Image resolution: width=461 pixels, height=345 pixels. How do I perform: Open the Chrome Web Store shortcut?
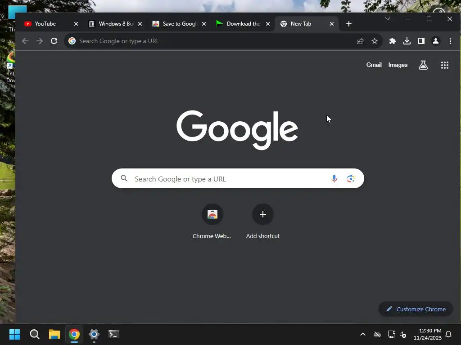pyautogui.click(x=212, y=222)
